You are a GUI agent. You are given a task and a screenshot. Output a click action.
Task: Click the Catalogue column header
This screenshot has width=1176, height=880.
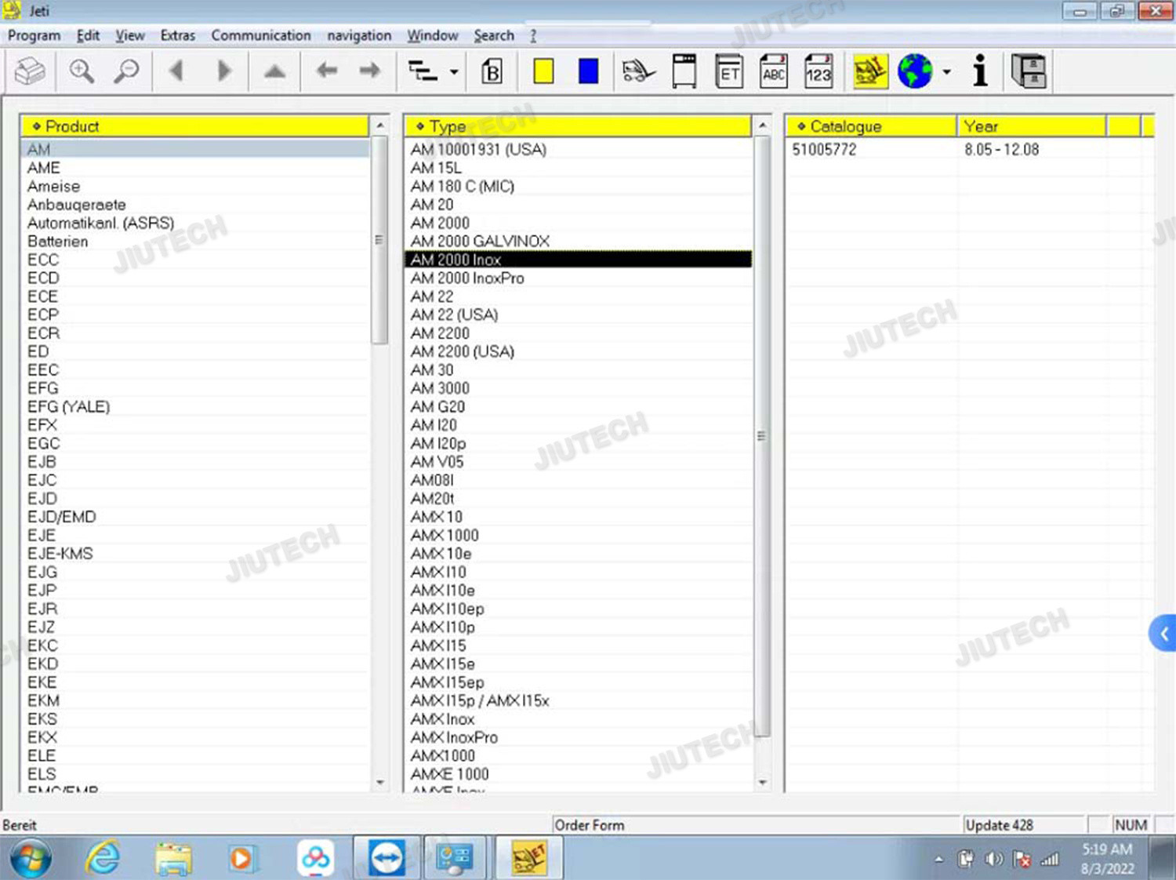(872, 126)
